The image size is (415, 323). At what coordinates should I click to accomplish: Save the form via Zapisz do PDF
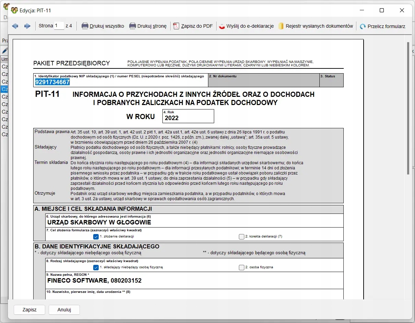193,26
